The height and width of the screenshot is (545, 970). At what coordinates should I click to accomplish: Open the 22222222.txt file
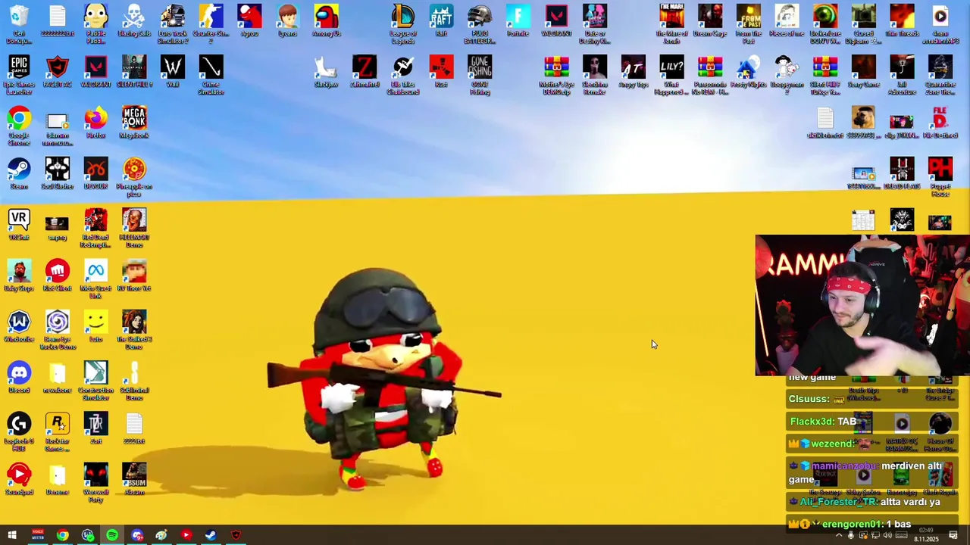click(58, 21)
